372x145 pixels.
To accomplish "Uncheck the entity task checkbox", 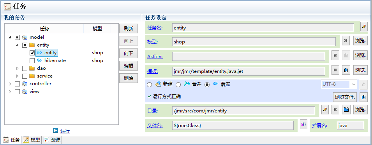I will (32, 53).
